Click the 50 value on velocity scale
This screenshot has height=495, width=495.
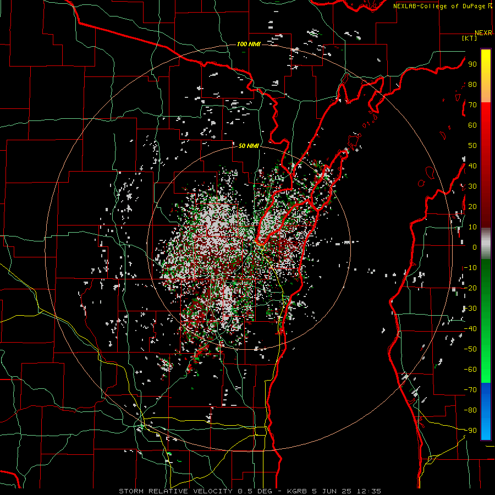(x=472, y=146)
